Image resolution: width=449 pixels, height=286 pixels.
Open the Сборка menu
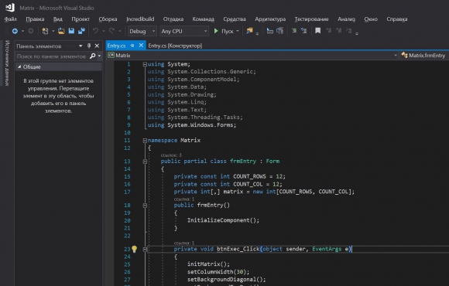tap(108, 19)
